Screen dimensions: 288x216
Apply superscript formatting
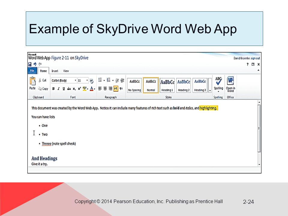[79, 89]
